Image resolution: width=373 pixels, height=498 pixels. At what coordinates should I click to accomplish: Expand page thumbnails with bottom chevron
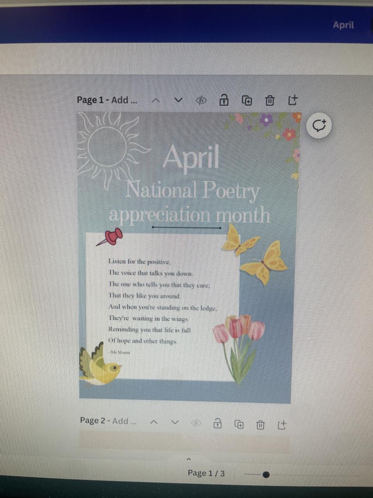(x=189, y=459)
